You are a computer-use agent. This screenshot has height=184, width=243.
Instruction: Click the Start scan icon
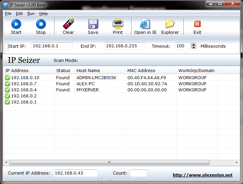coord(16,24)
